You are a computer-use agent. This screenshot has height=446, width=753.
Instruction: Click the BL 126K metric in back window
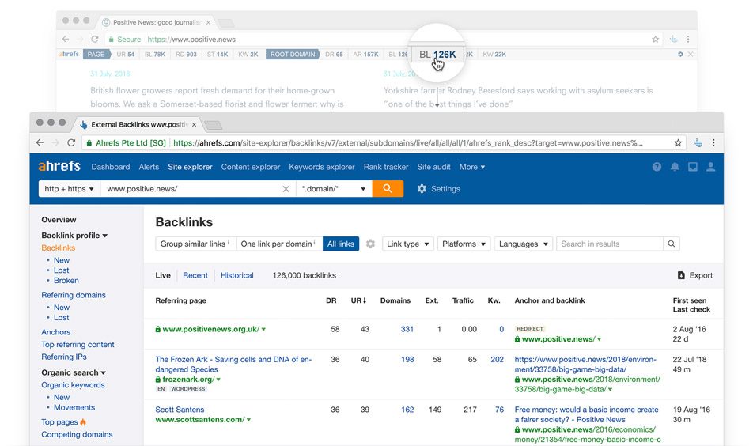click(437, 55)
